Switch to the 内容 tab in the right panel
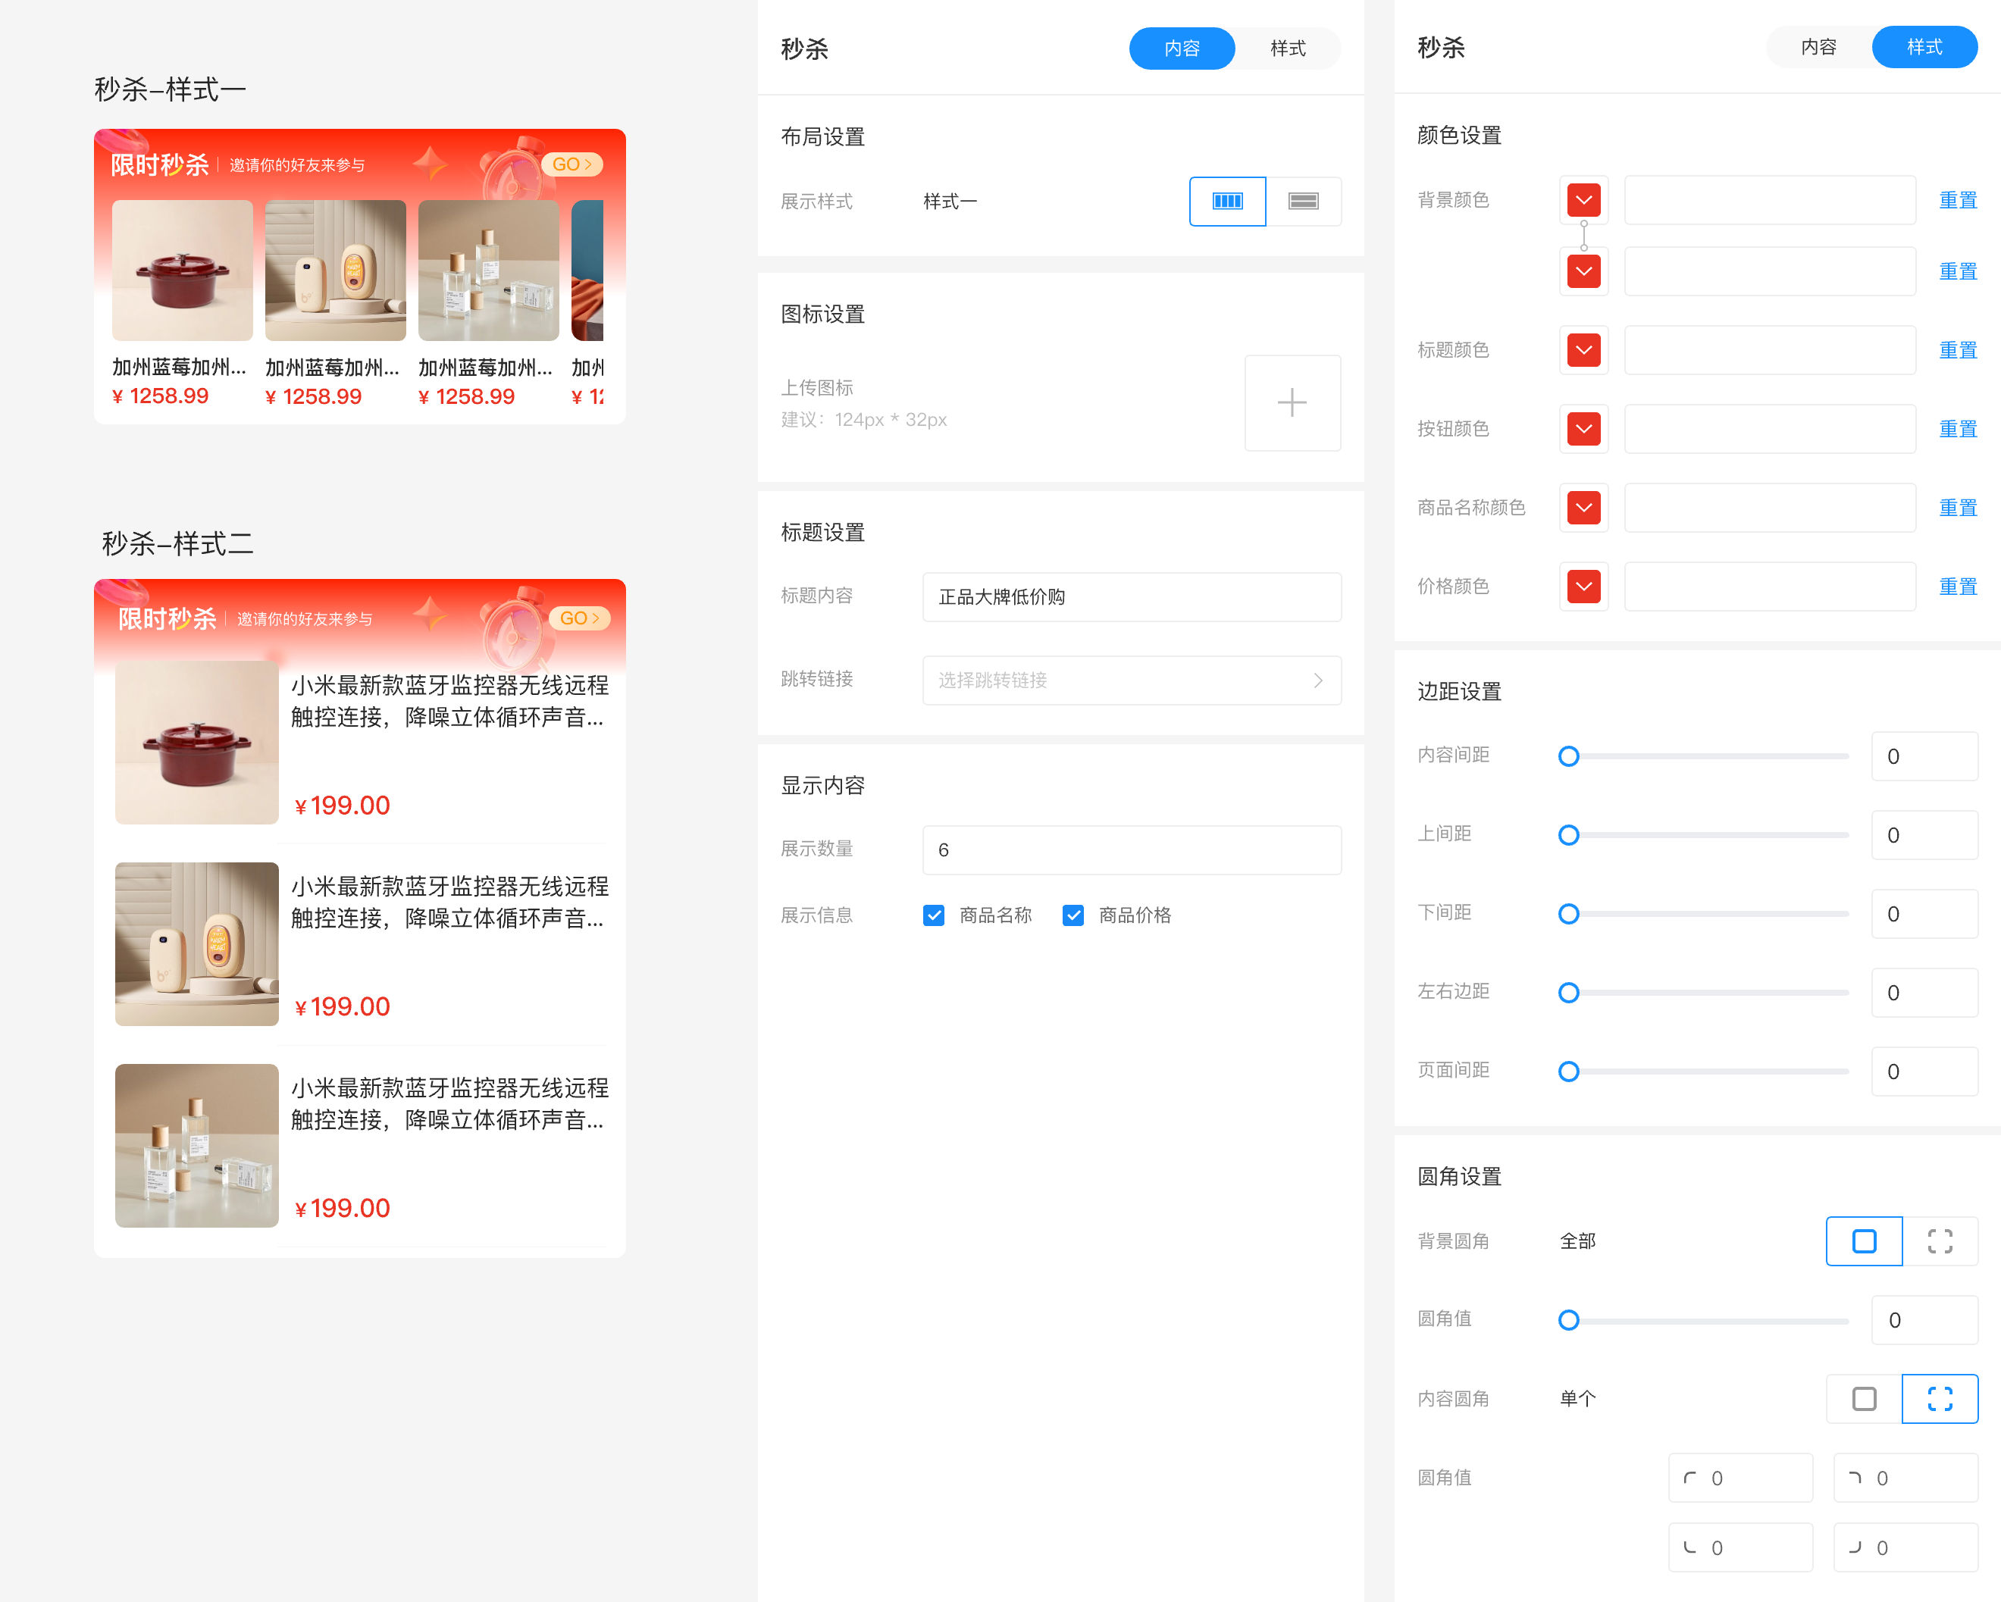 coord(1818,46)
